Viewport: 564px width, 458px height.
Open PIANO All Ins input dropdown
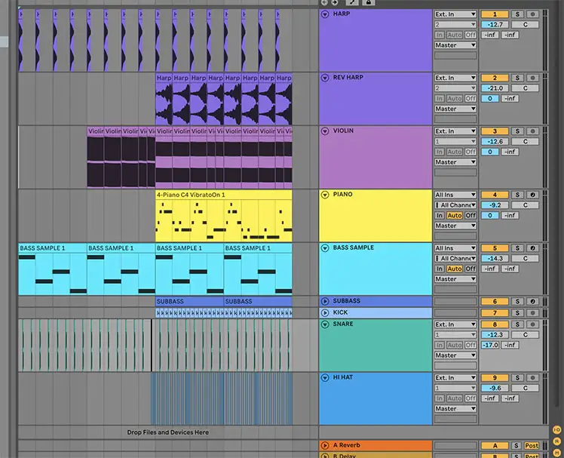455,195
